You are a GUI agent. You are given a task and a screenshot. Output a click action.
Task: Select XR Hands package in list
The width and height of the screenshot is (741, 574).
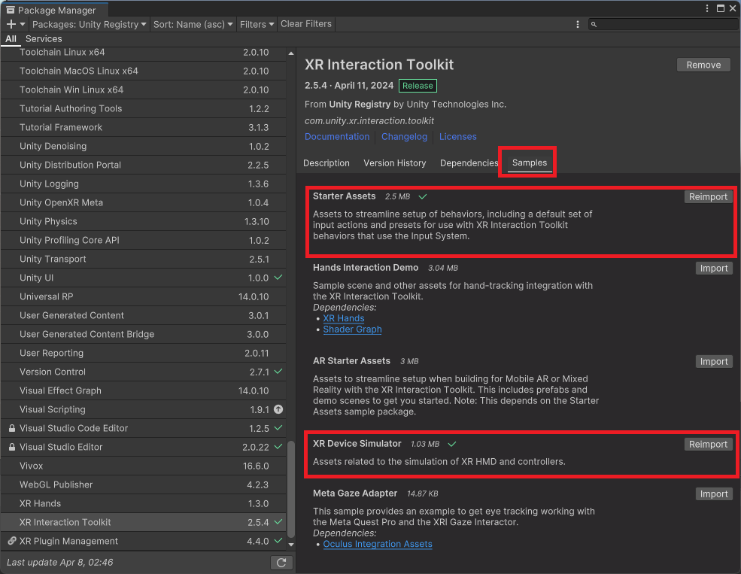pos(143,503)
